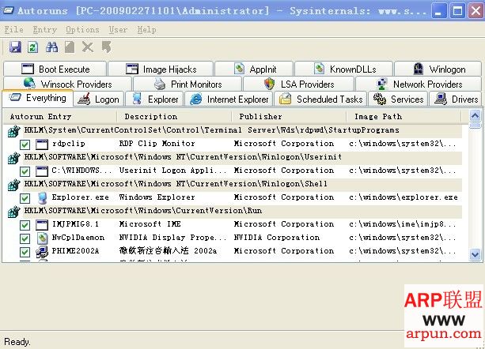Click the Save toolbar icon
This screenshot has height=349, width=485.
tap(15, 47)
